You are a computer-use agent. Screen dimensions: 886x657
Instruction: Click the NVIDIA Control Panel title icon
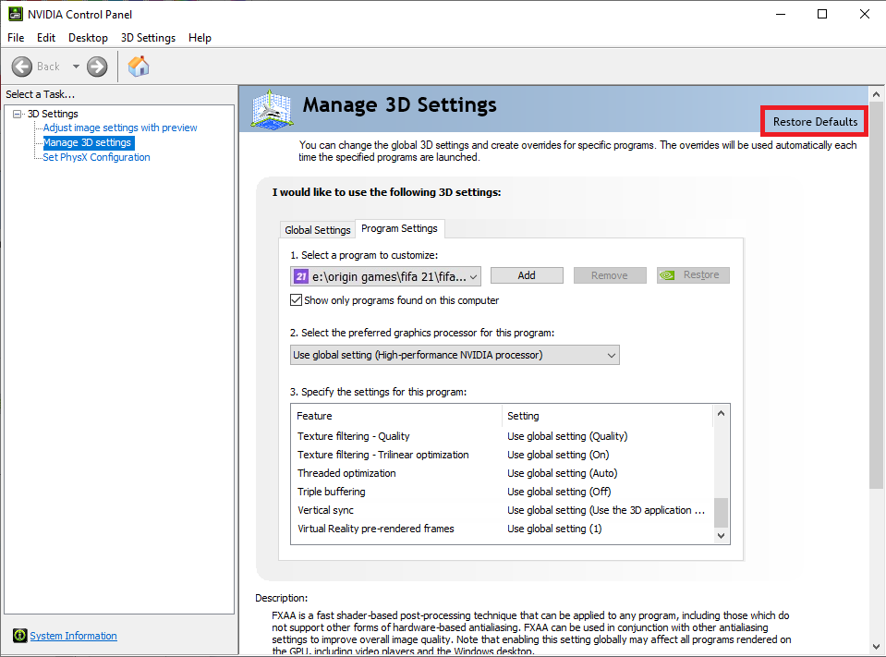(16, 14)
